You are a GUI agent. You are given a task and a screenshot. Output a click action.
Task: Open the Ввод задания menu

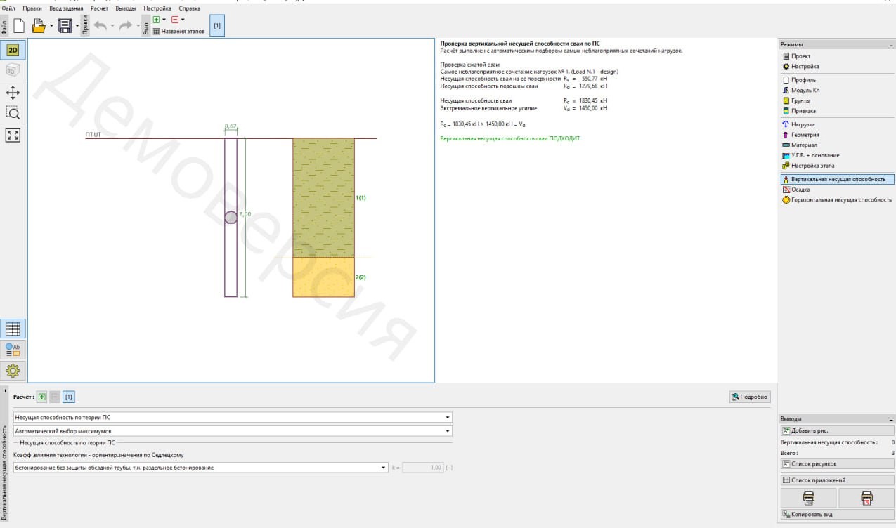[66, 8]
